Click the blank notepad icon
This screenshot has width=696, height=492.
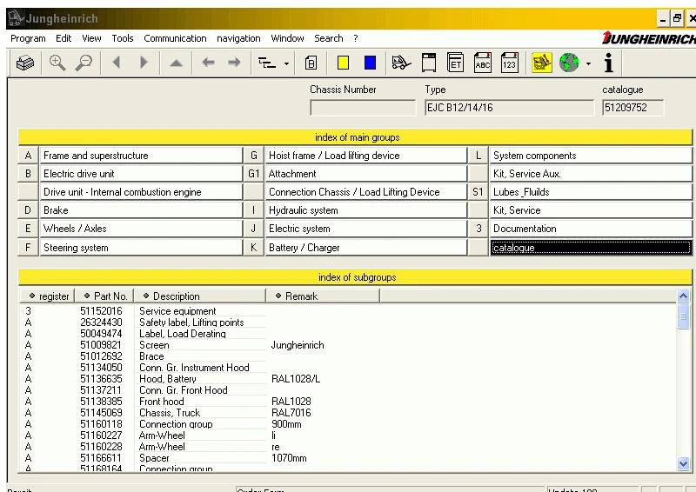[429, 63]
